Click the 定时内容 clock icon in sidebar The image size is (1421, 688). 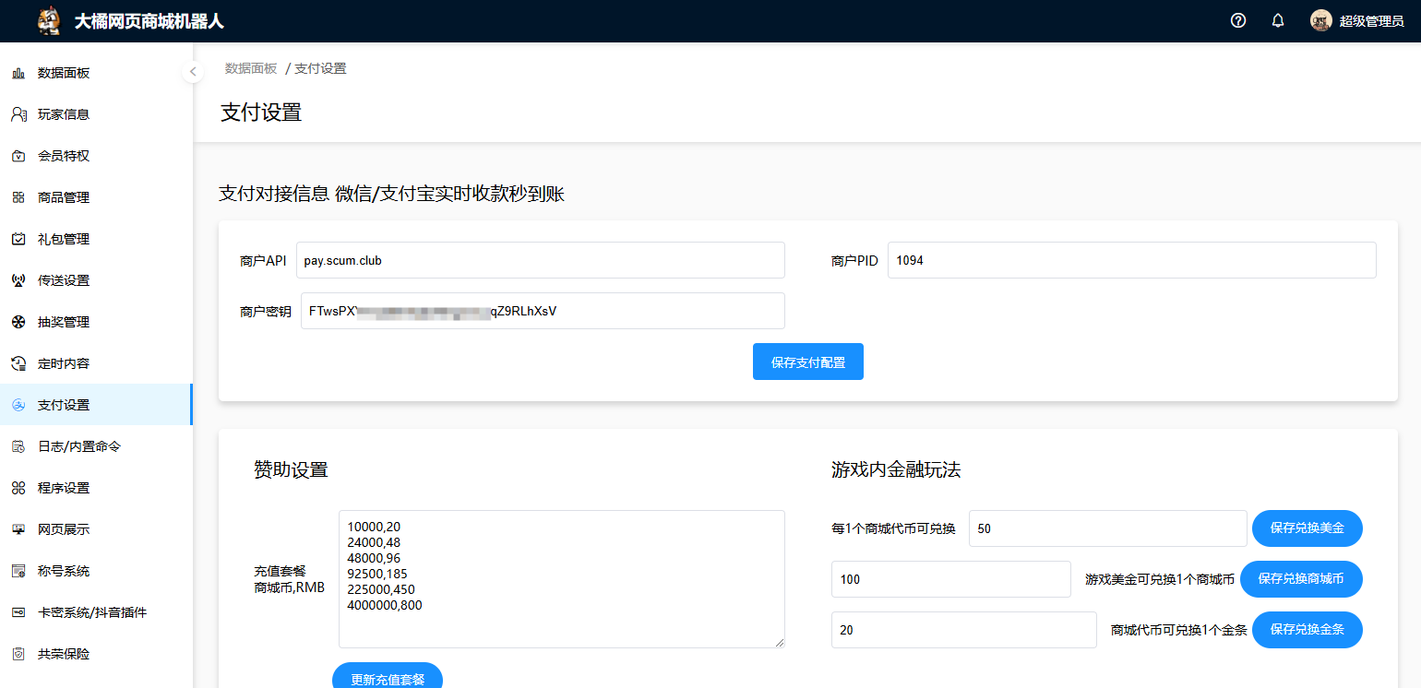[18, 363]
